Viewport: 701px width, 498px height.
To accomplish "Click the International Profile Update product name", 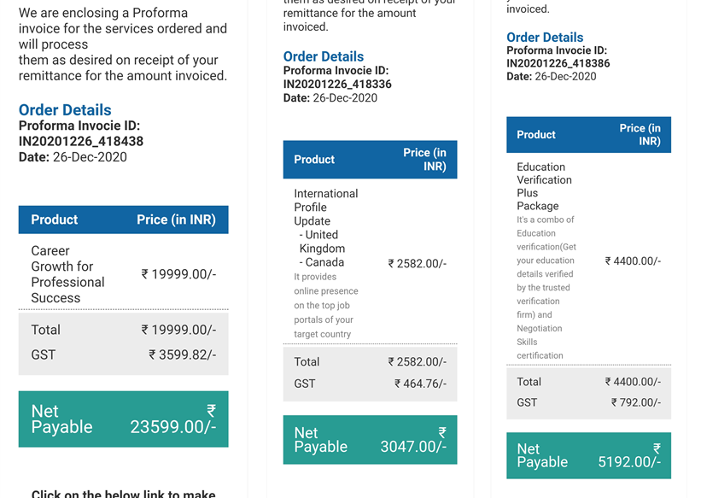I will click(x=325, y=207).
